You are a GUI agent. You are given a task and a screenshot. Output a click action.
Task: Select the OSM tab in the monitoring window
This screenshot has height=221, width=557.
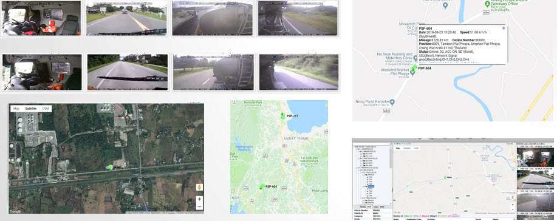416,148
